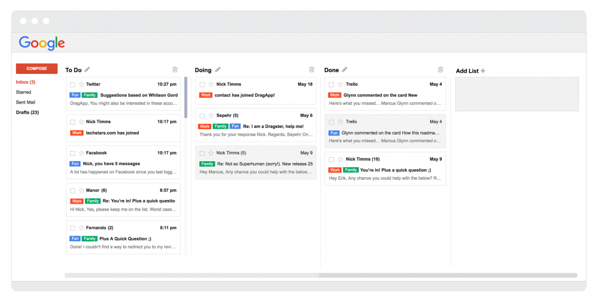Click the horizontal scrollbar at the bottom
Image resolution: width=595 pixels, height=300 pixels.
point(321,276)
